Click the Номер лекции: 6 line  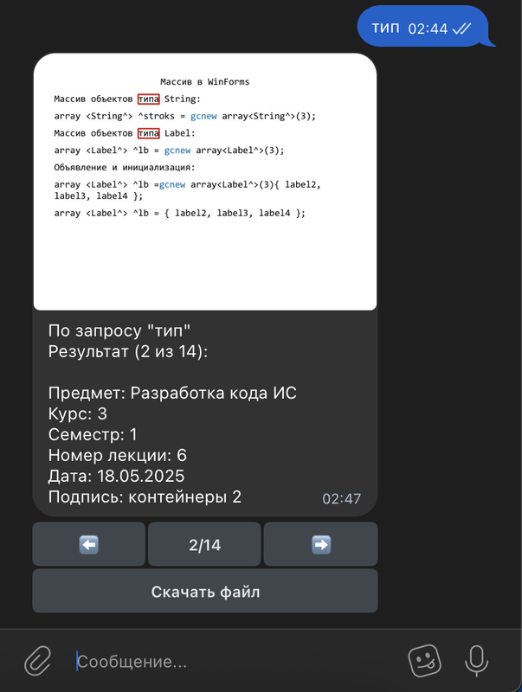118,455
